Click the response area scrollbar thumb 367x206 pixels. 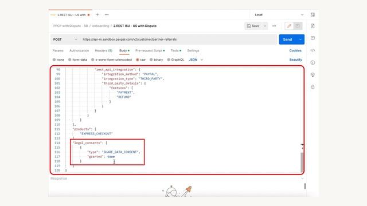[x=304, y=186]
